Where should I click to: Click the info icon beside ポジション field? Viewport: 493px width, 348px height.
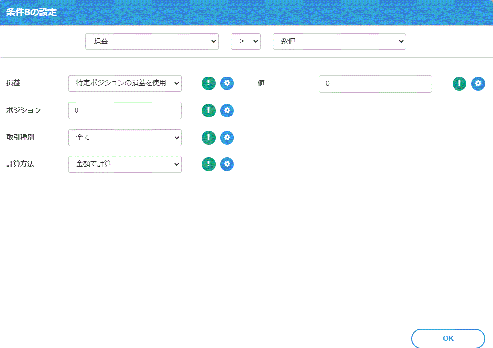point(208,111)
